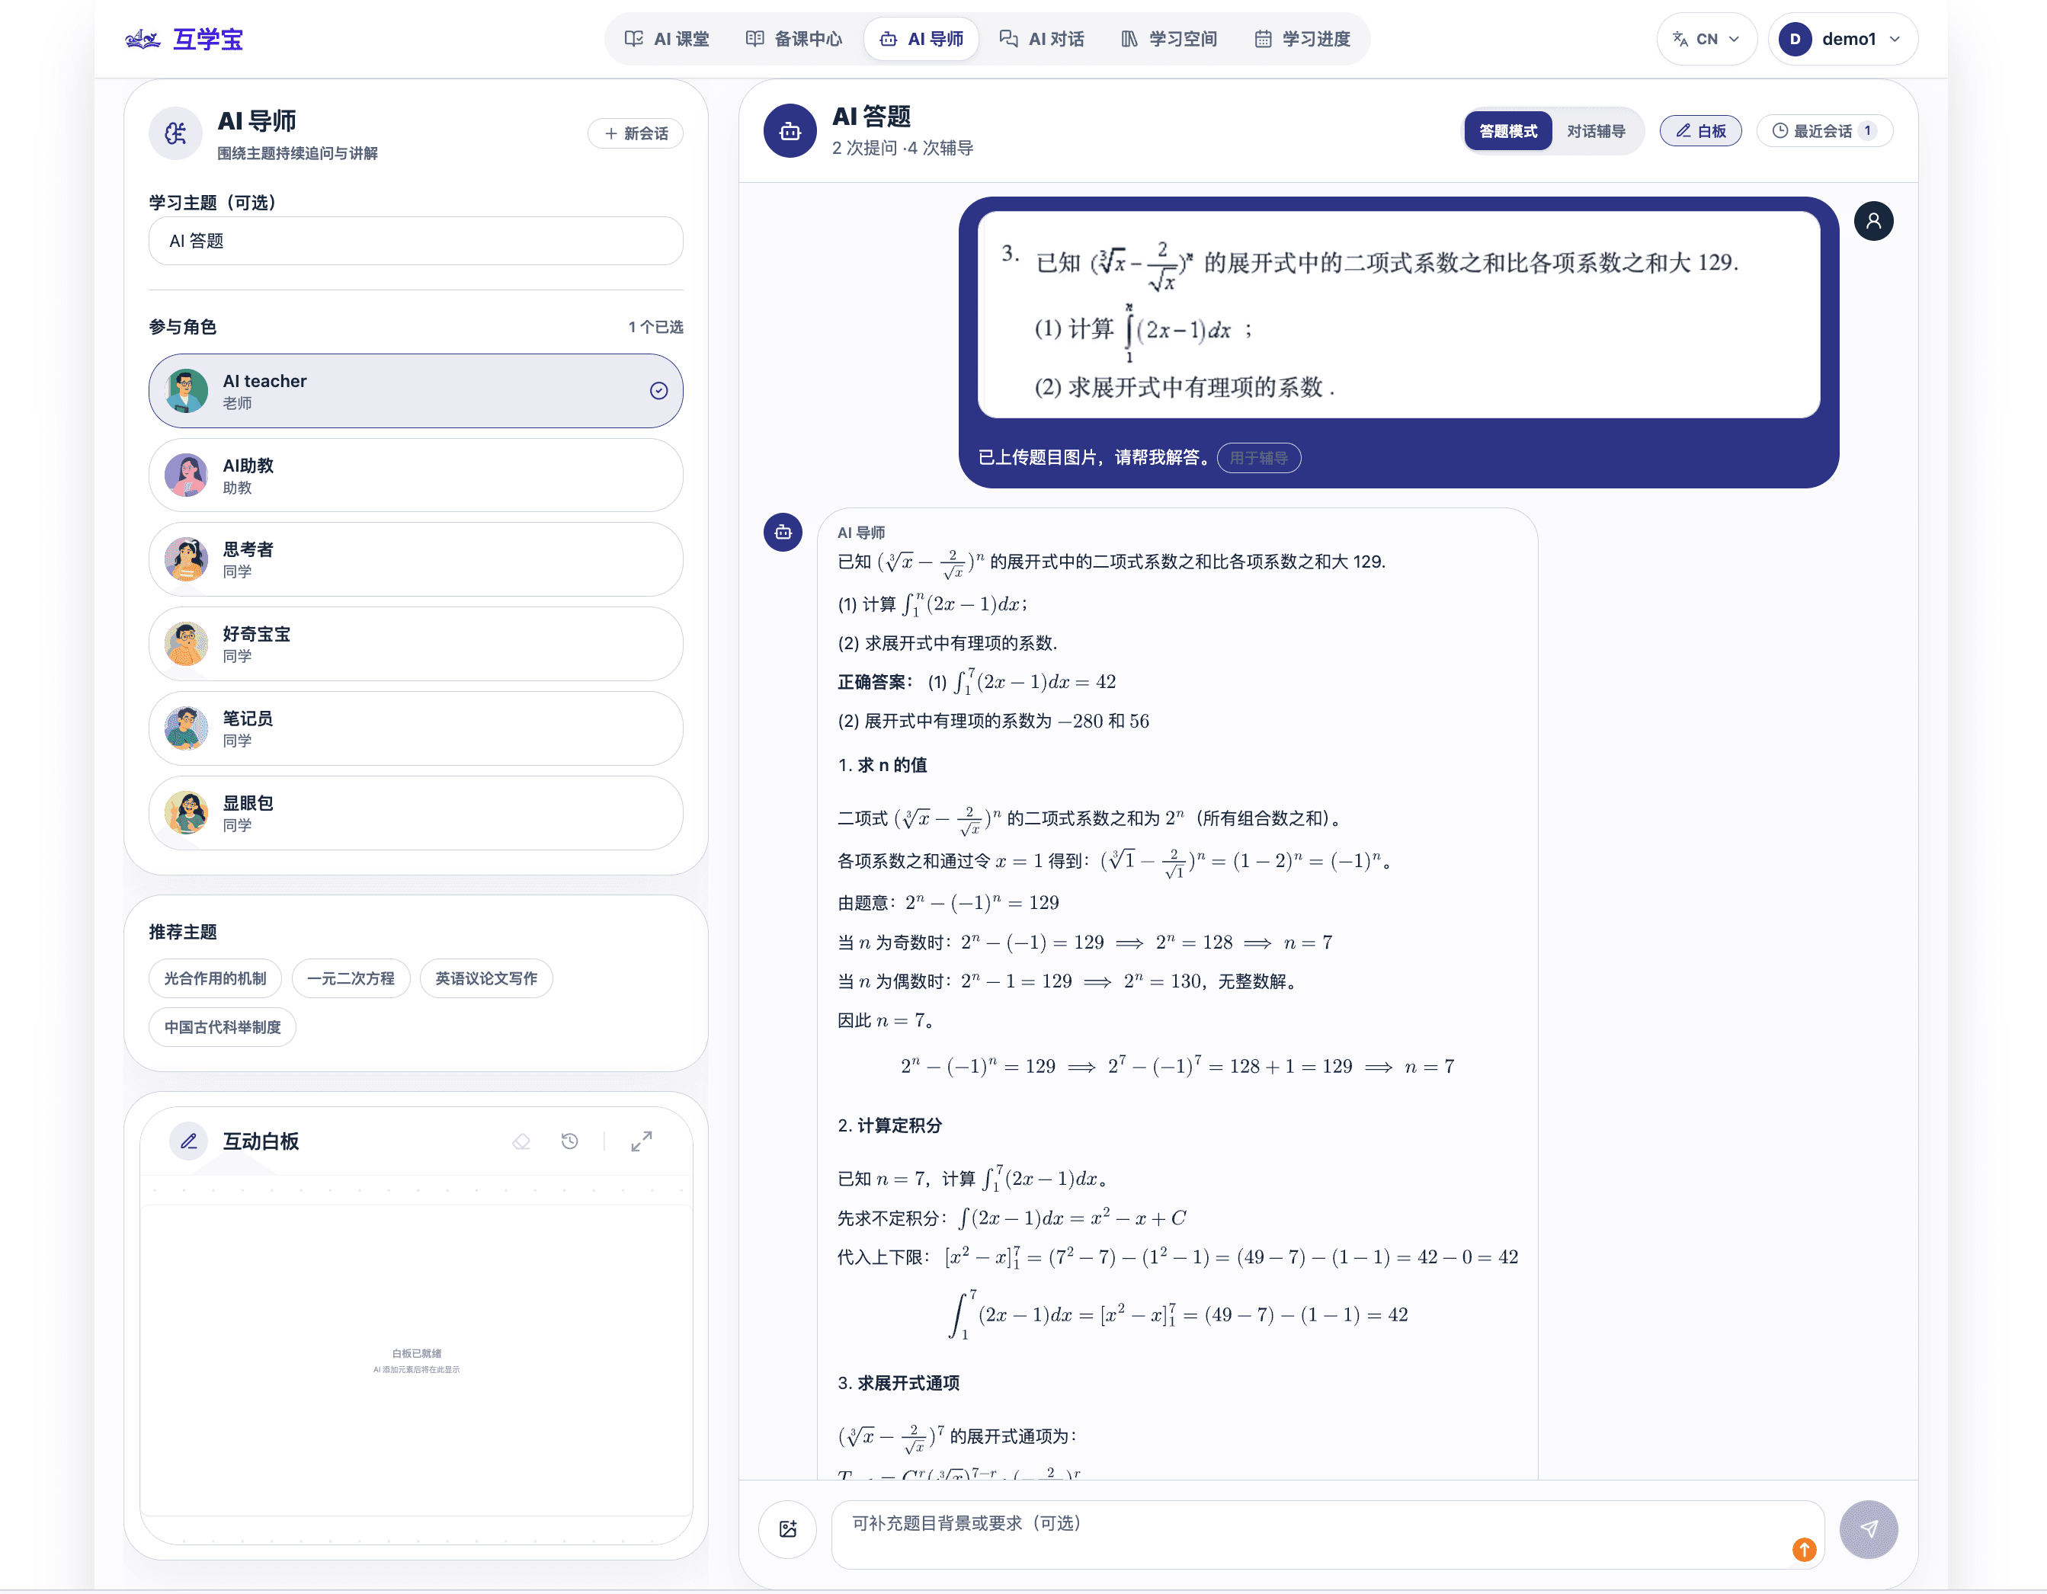This screenshot has width=2047, height=1594.
Task: Select the 笔记员 role card
Action: (x=416, y=728)
